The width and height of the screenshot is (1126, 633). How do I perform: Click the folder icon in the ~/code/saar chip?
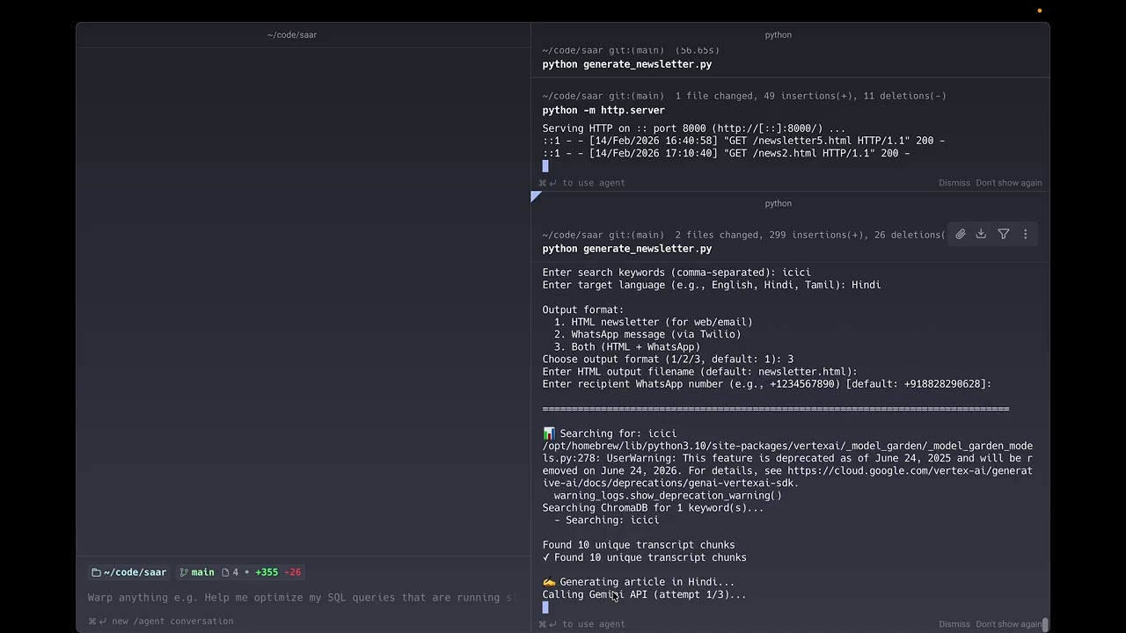[96, 572]
